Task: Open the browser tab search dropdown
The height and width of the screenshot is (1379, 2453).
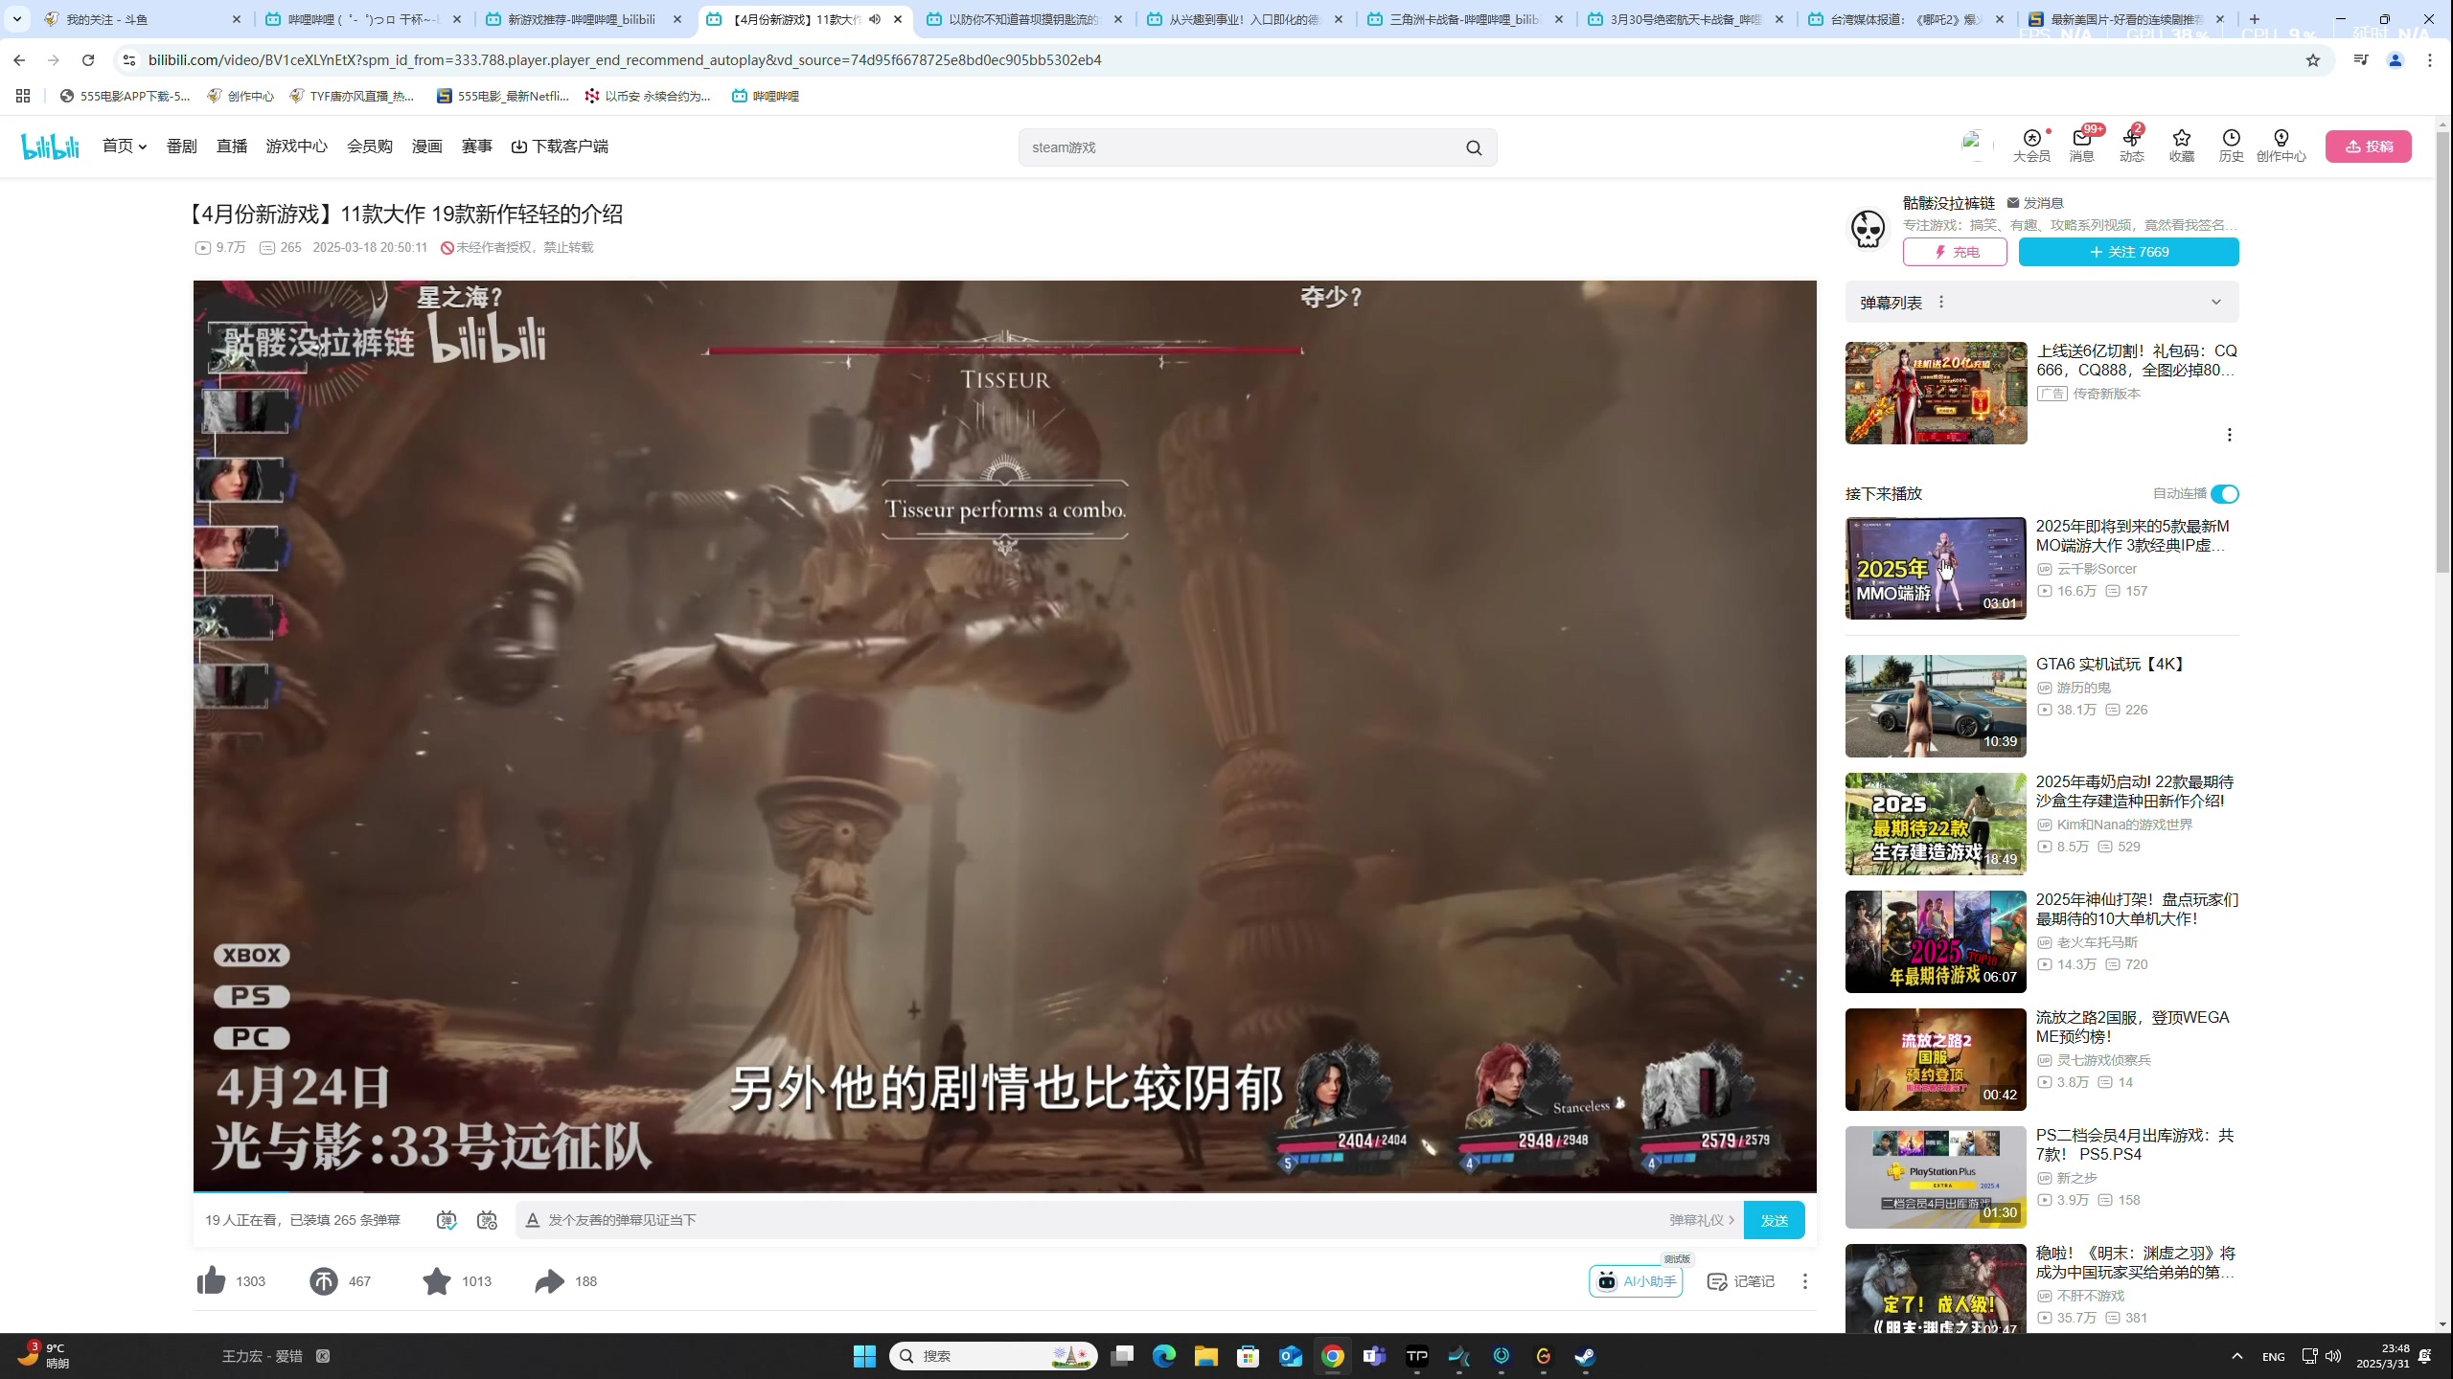Action: (x=17, y=19)
